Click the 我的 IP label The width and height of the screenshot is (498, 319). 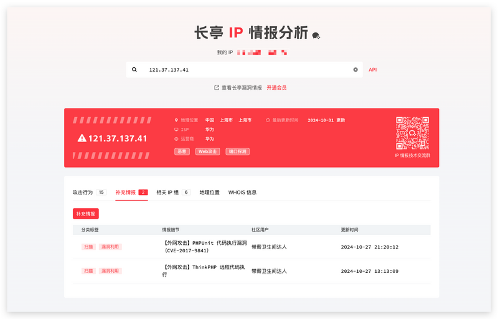coord(225,52)
